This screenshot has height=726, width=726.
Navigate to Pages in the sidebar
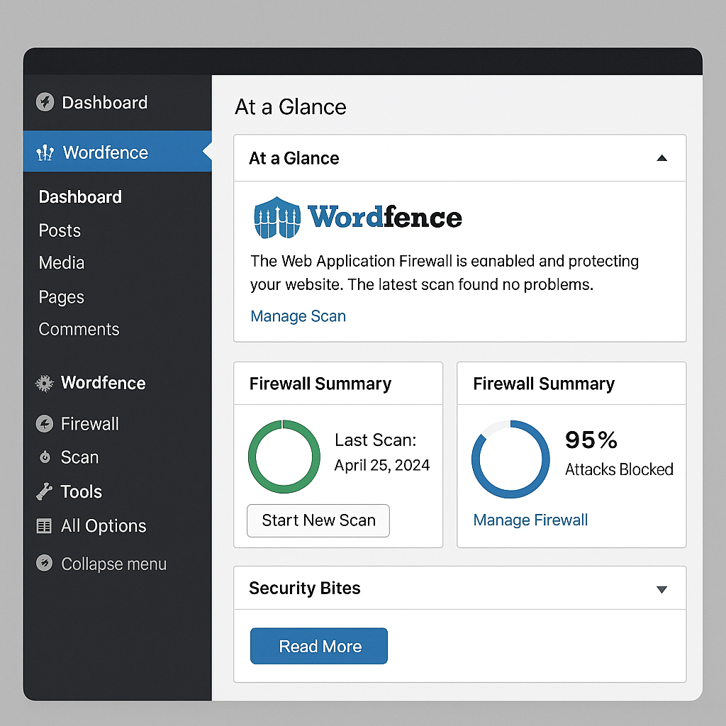point(62,297)
